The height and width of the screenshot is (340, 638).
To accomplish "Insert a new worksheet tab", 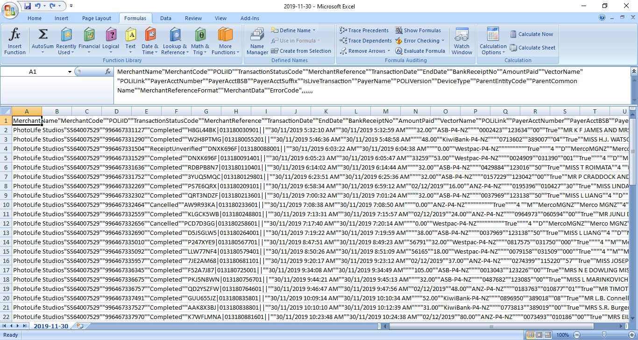I will (x=80, y=326).
